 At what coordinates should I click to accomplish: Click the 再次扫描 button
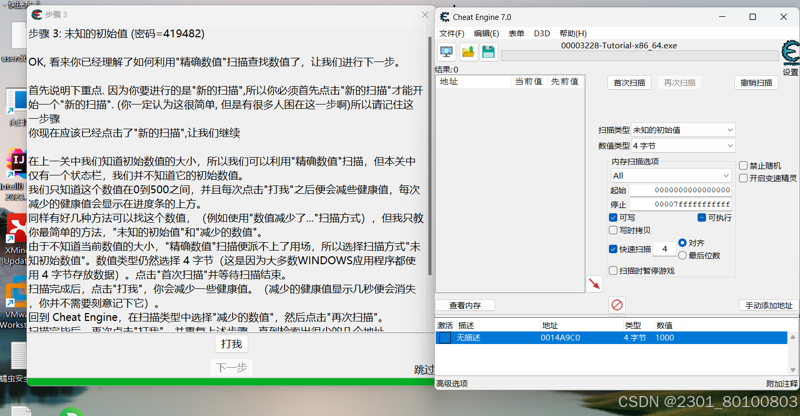680,82
